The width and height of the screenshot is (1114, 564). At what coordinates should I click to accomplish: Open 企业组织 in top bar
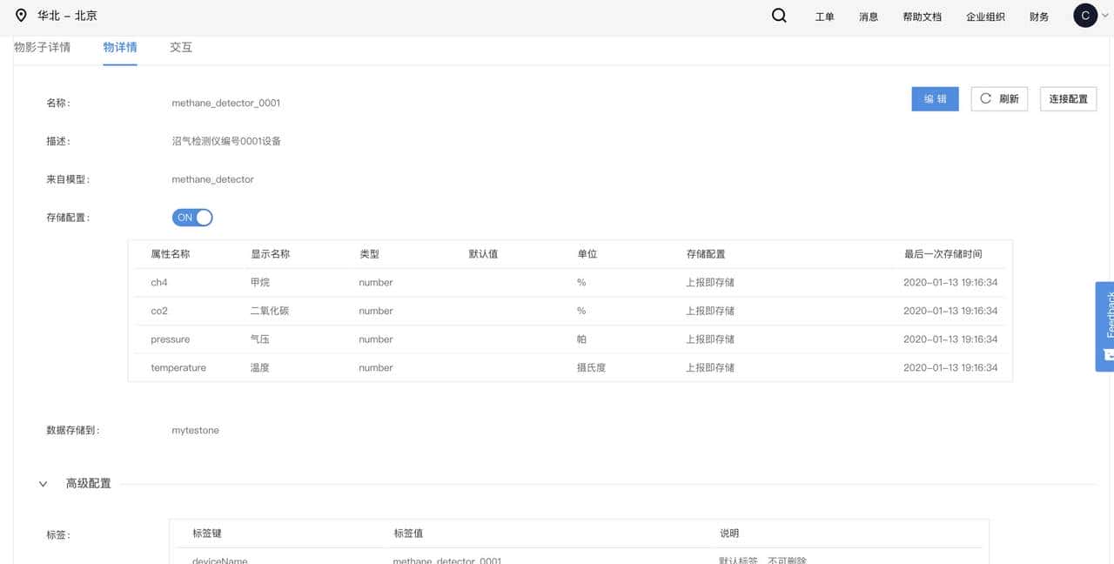click(x=985, y=17)
